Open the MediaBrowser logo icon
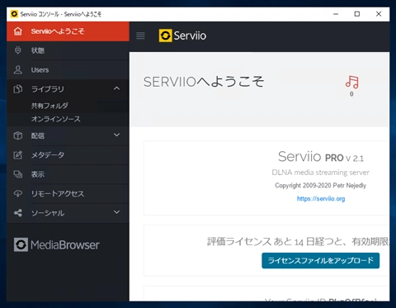This screenshot has width=396, height=308. (21, 244)
